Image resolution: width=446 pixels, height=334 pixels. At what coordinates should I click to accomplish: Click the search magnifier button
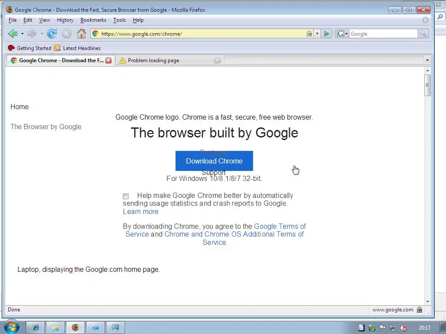tap(423, 34)
